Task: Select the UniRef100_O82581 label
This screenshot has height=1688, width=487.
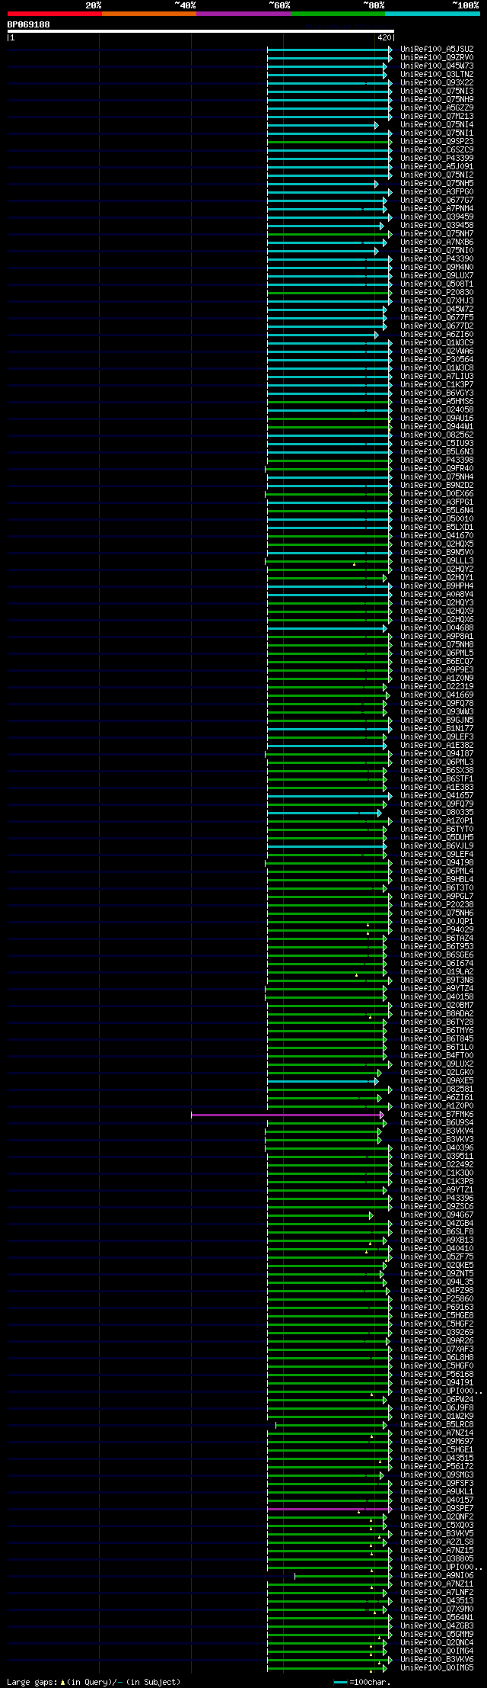Action: (437, 1089)
